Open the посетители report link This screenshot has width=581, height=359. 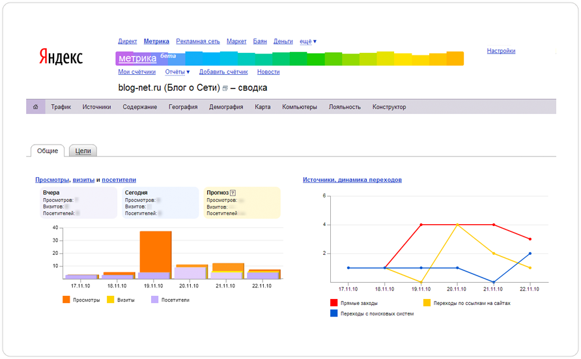(x=119, y=180)
